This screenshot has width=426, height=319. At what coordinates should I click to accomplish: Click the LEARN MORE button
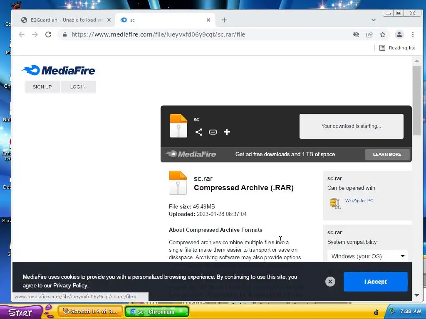[x=387, y=155]
